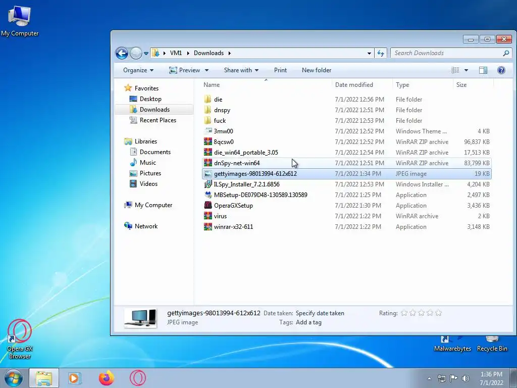The width and height of the screenshot is (517, 388).
Task: Open the Share with menu
Action: [241, 70]
